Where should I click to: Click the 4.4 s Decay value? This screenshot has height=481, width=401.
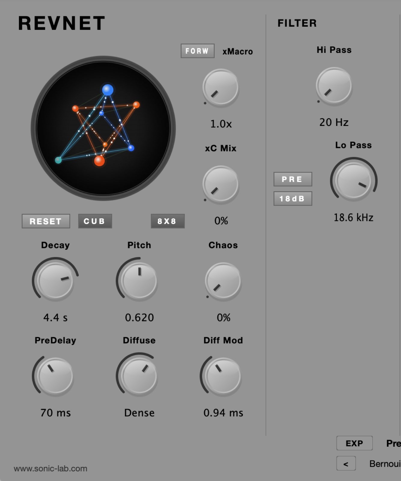(x=56, y=318)
